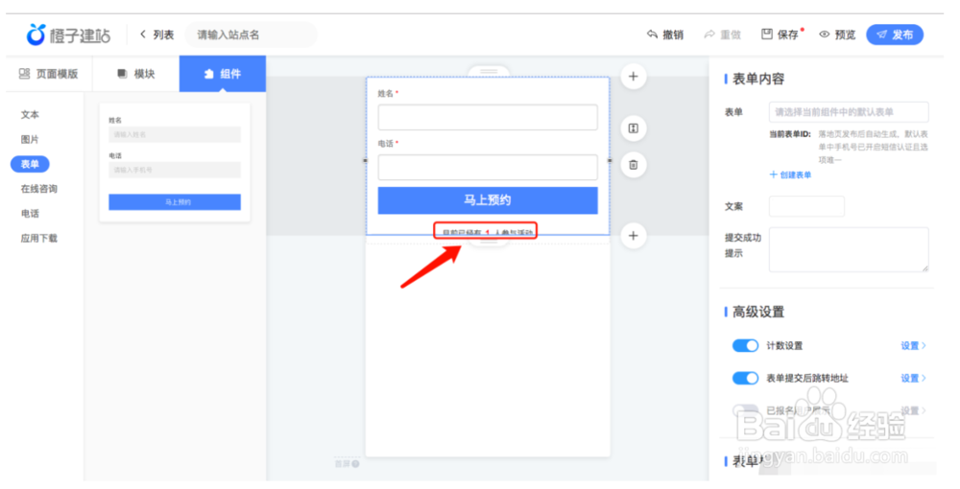Open 设置 for 计数设置
The image size is (960, 489).
913,346
